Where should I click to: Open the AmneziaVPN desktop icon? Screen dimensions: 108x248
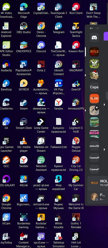point(76,102)
